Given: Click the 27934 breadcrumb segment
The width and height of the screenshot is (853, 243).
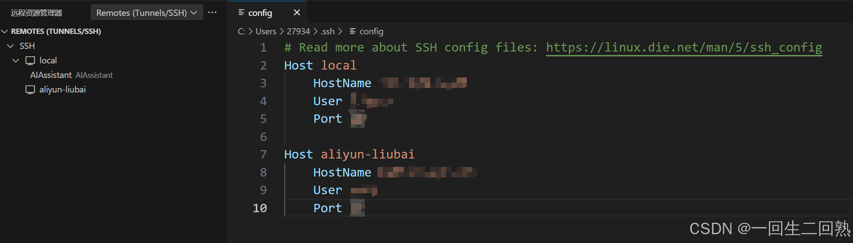Looking at the screenshot, I should click(x=298, y=32).
